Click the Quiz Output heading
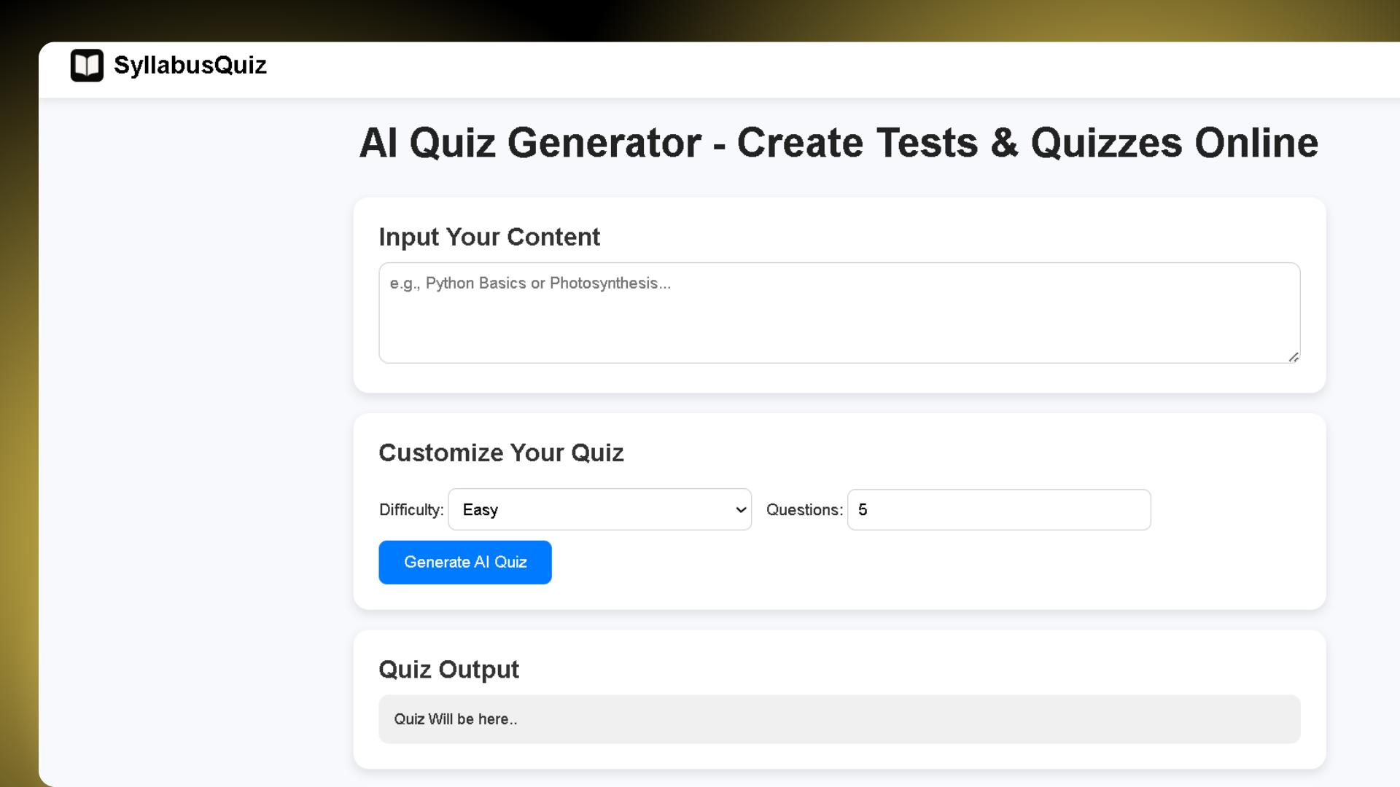Screen dimensions: 1400x787 click(x=448, y=669)
